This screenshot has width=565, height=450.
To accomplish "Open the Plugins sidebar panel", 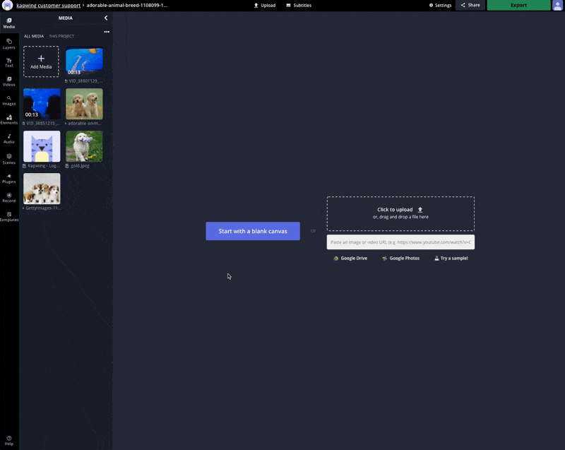I will 9,178.
